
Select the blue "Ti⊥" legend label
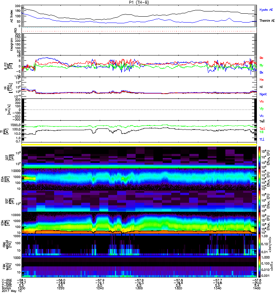[262, 139]
